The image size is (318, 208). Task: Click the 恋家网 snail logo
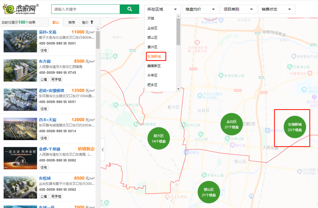20,9
